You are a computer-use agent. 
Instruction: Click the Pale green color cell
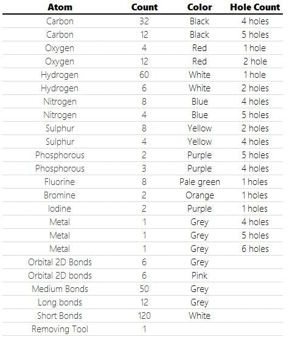pyautogui.click(x=200, y=182)
